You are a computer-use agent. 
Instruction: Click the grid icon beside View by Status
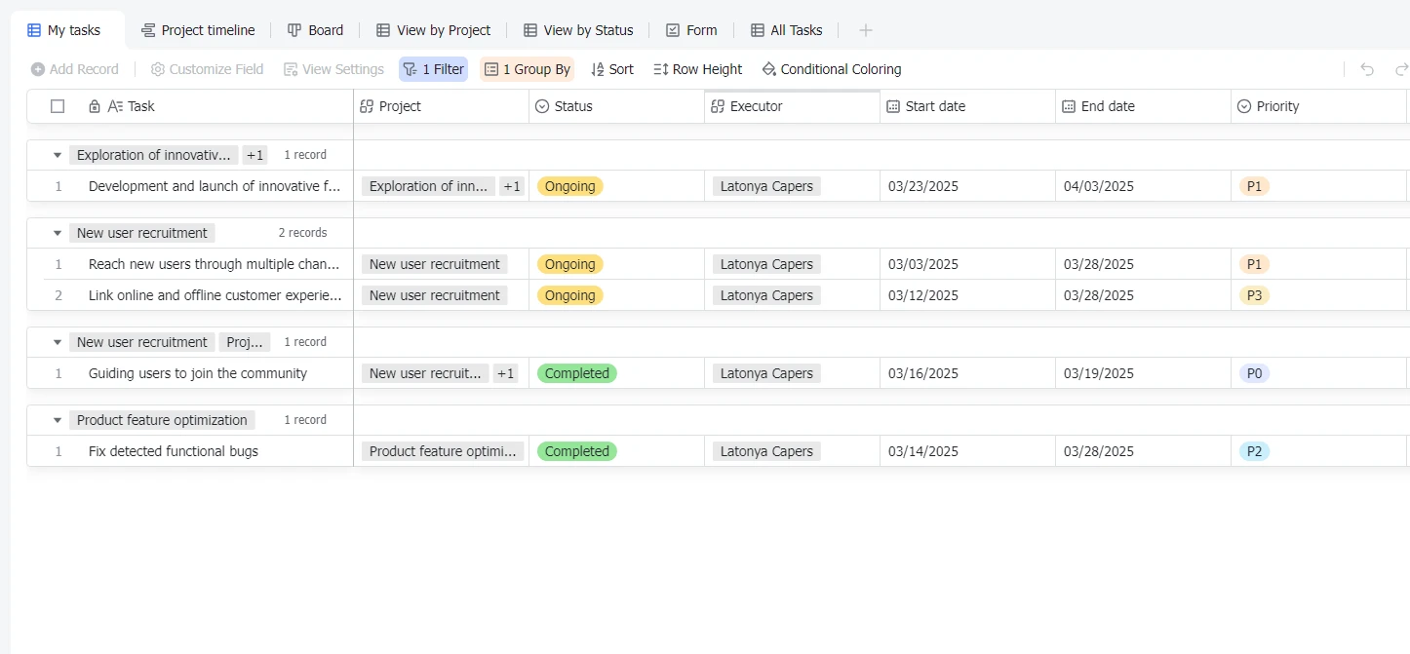pos(530,30)
